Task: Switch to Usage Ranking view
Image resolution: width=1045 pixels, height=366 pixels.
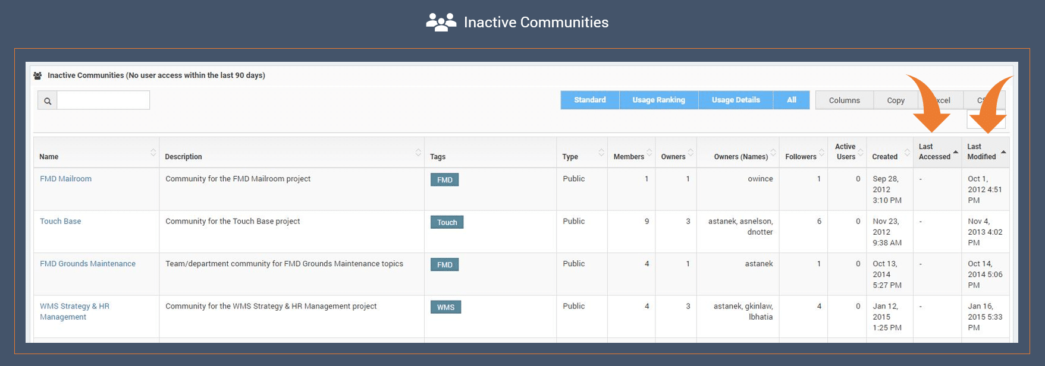Action: tap(658, 100)
